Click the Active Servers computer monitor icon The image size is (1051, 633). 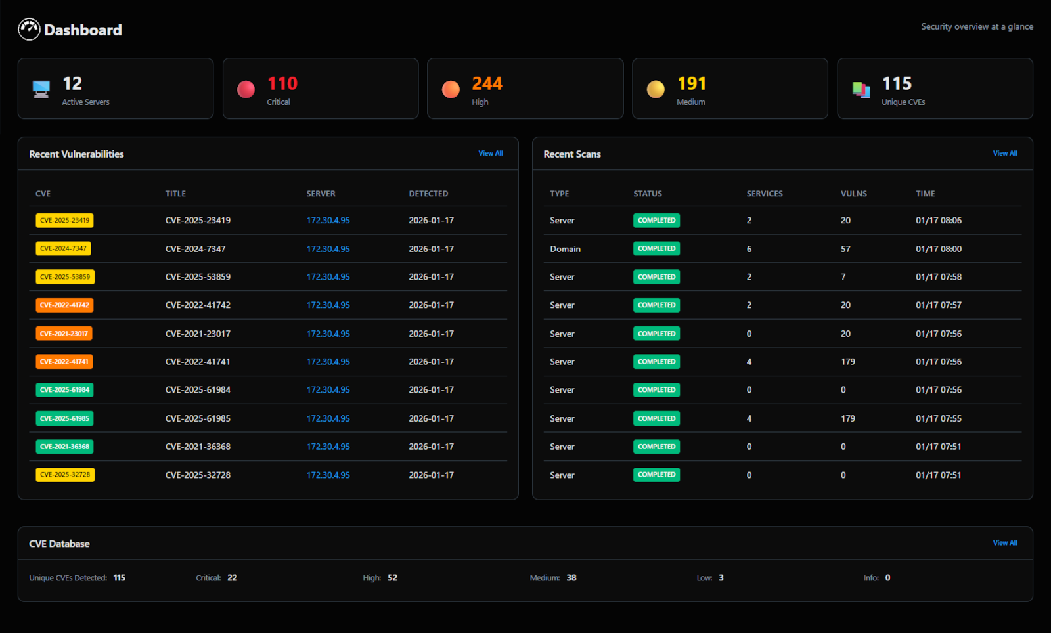coord(41,89)
